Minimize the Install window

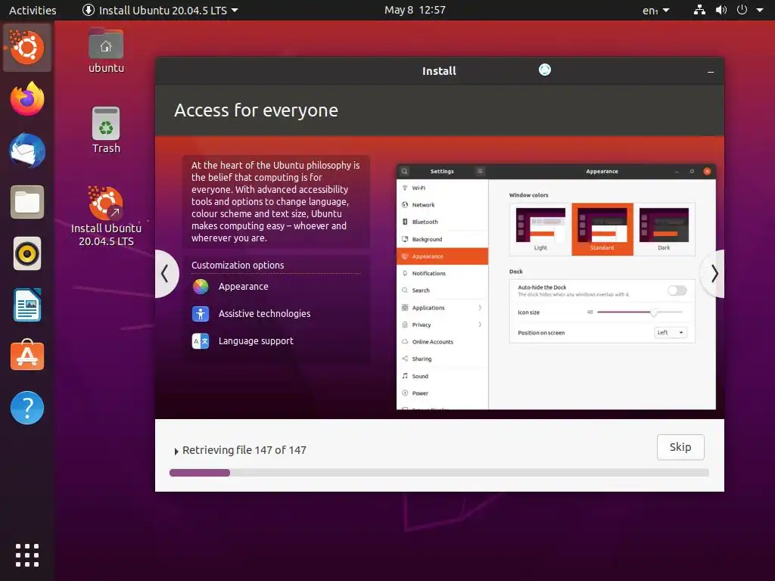tap(711, 72)
